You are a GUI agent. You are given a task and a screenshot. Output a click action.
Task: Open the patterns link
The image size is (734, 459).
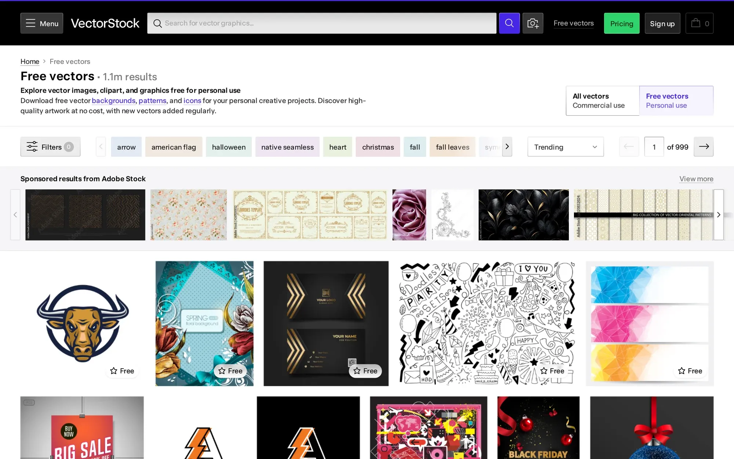(152, 101)
